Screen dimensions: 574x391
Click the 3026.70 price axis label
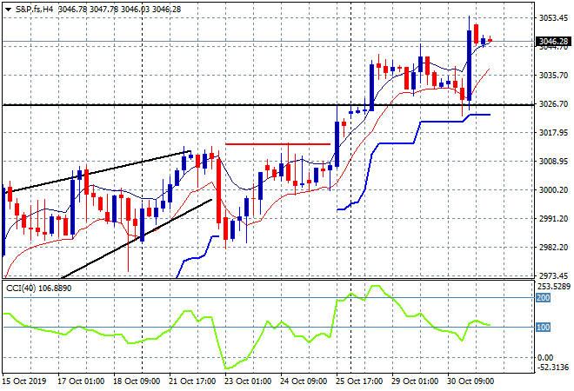[x=553, y=104]
